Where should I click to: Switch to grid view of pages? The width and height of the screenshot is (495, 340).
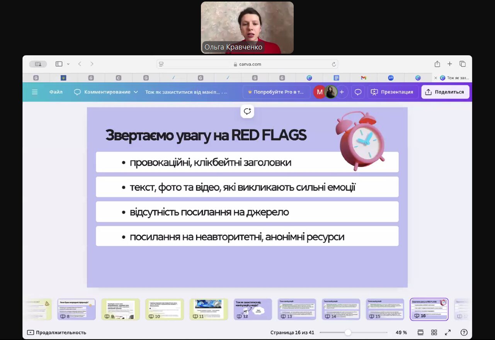pyautogui.click(x=434, y=332)
